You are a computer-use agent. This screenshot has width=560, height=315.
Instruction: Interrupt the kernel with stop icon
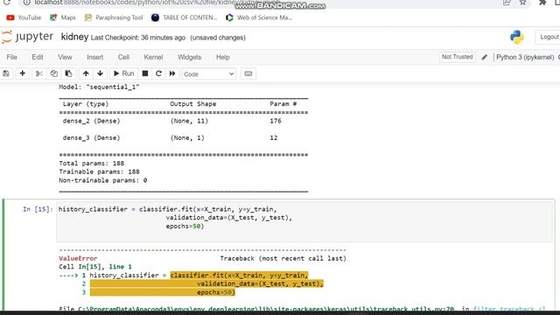coord(145,73)
